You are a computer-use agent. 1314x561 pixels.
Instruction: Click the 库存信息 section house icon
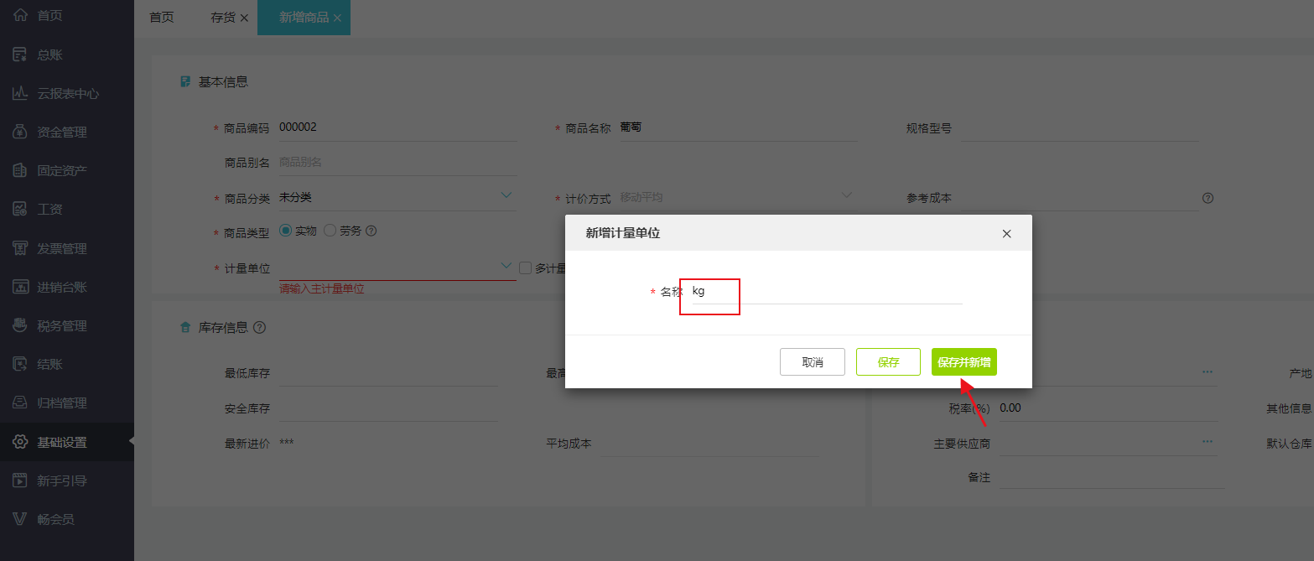click(186, 328)
